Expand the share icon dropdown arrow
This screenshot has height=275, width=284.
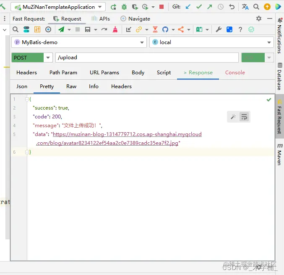[x=189, y=29]
